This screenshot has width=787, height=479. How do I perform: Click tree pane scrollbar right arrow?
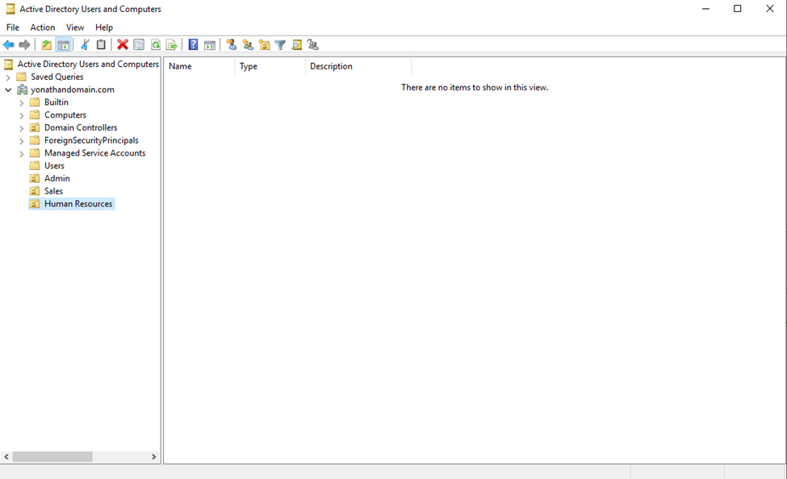(153, 456)
